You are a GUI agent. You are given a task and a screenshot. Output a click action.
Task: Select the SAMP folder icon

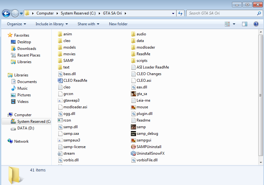(60, 61)
